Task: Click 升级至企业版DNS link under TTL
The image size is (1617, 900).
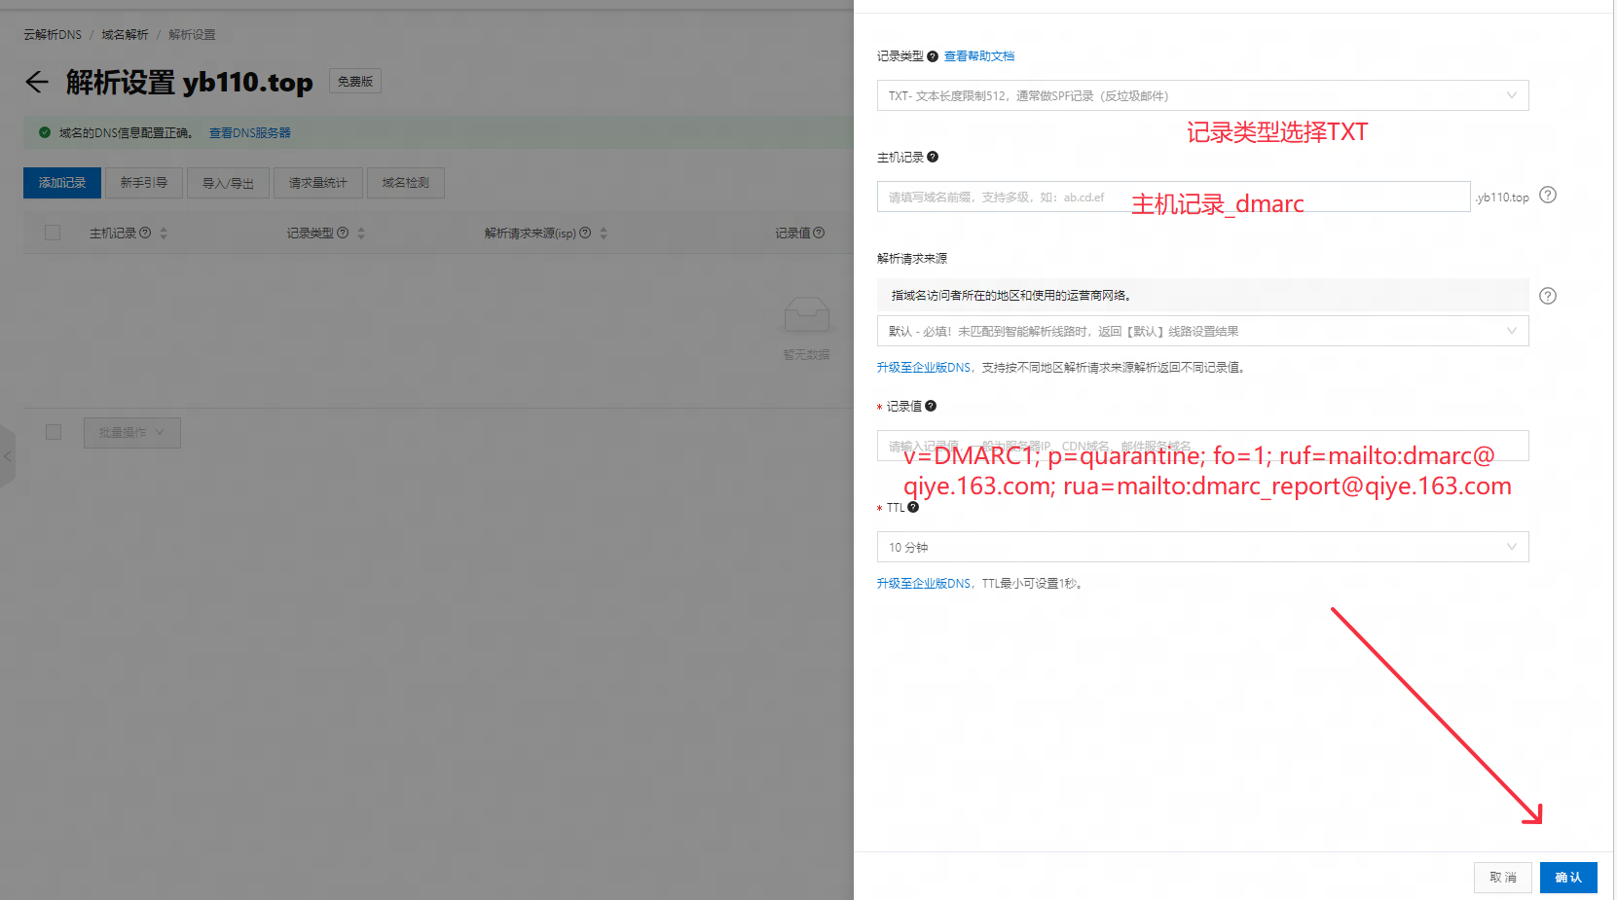Action: 924,584
